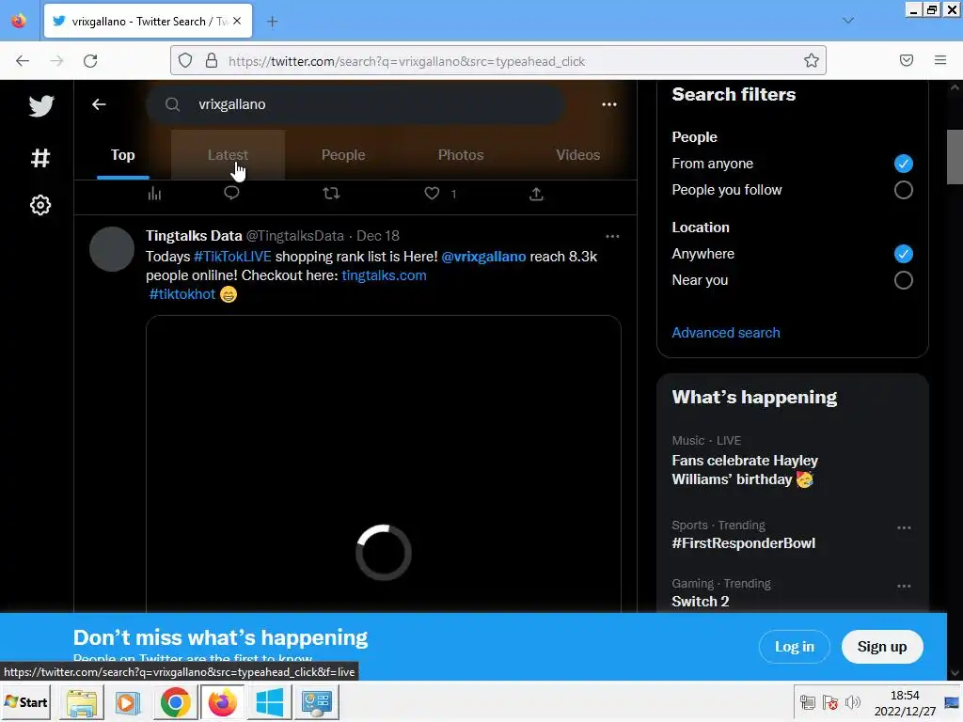Viewport: 963px width, 722px height.
Task: Switch to the Top tab
Action: point(123,155)
